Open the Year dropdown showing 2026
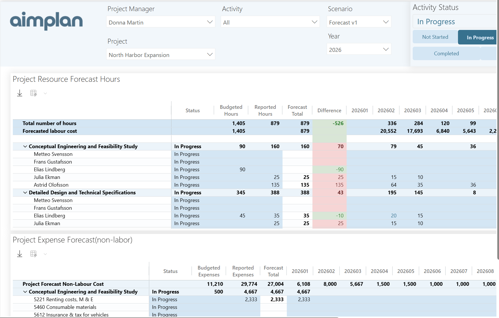This screenshot has width=499, height=318. (359, 49)
